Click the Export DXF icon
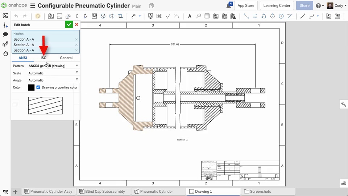The height and width of the screenshot is (196, 348). 328,16
